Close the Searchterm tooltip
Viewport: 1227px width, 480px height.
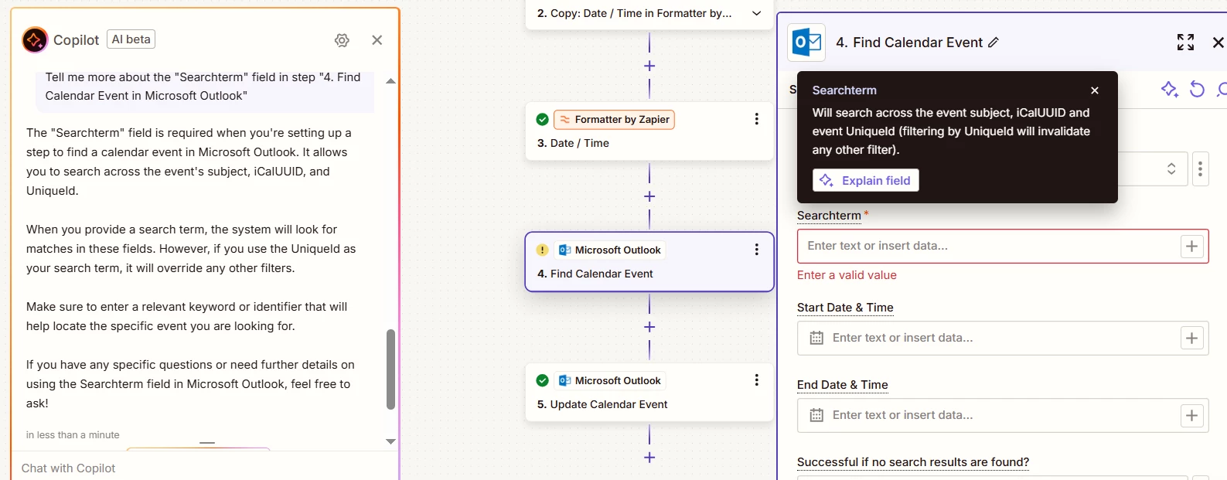point(1095,90)
